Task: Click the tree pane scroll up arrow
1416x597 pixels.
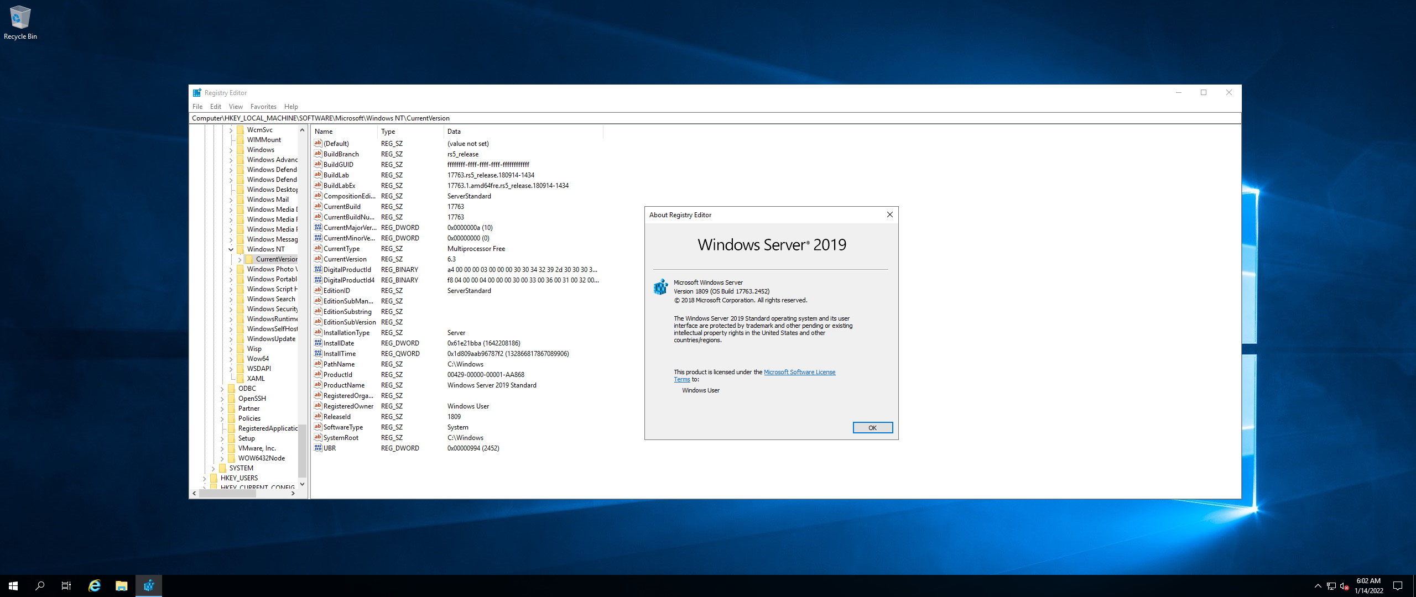Action: (302, 130)
